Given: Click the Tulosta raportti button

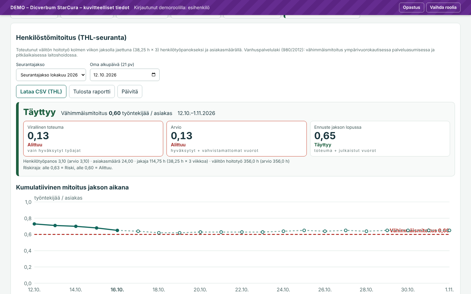Looking at the screenshot, I should coord(92,91).
